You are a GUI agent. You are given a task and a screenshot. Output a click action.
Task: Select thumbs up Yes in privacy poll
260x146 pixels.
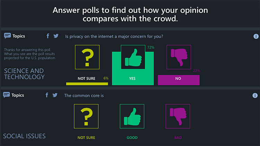pyautogui.click(x=133, y=57)
